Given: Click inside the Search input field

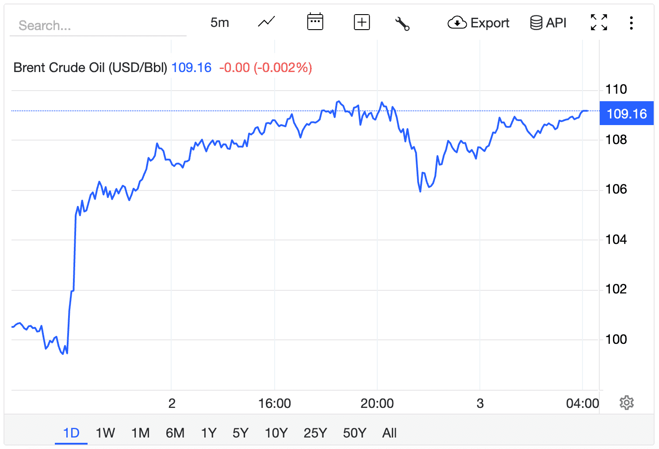Looking at the screenshot, I should pyautogui.click(x=97, y=25).
